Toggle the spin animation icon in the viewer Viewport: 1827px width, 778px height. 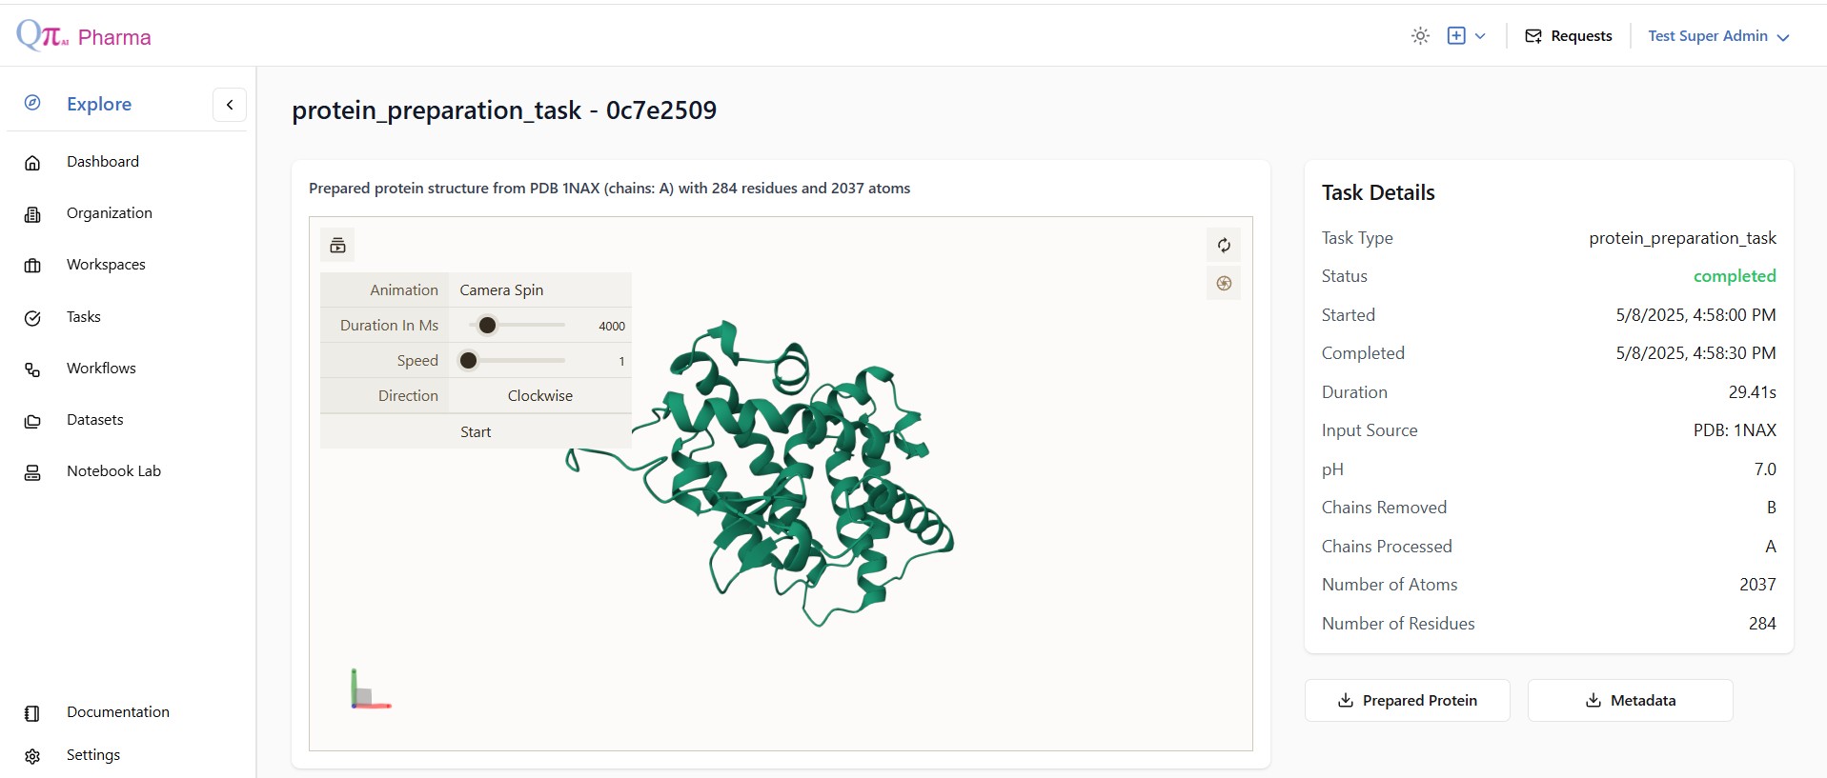[1224, 284]
